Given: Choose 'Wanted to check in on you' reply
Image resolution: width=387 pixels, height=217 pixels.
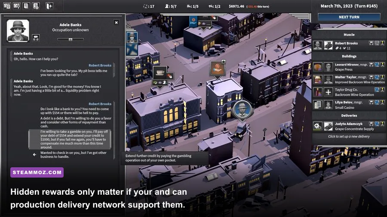Looking at the screenshot, I should click(x=73, y=154).
